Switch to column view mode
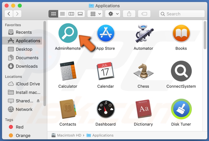 coord(71,14)
